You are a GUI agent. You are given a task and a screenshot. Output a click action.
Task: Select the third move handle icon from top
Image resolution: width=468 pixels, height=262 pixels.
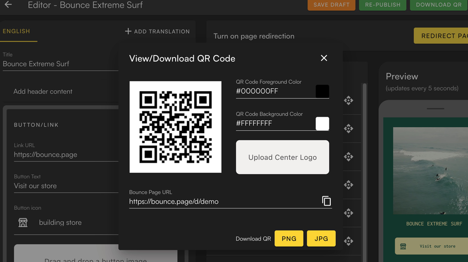point(348,157)
